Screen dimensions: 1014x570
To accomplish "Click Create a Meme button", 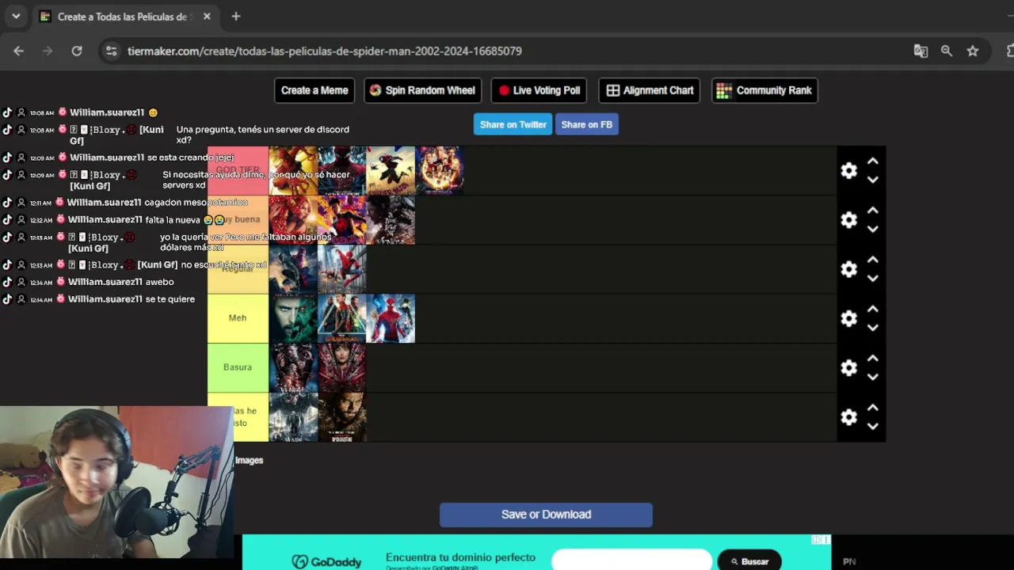I will (x=314, y=90).
